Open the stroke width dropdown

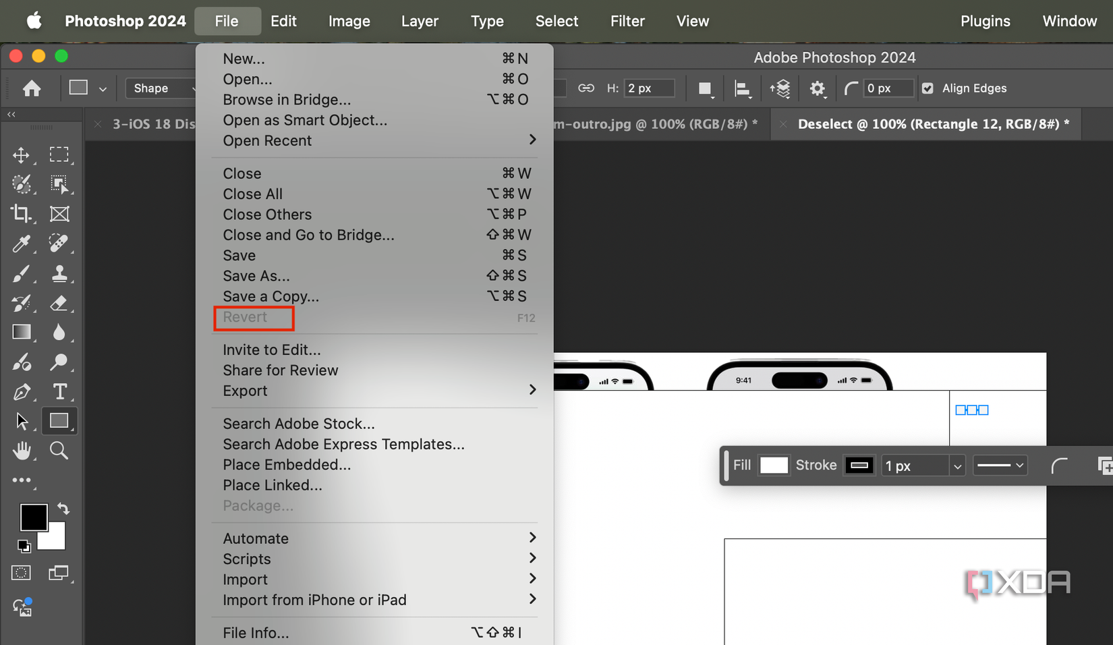coord(957,465)
